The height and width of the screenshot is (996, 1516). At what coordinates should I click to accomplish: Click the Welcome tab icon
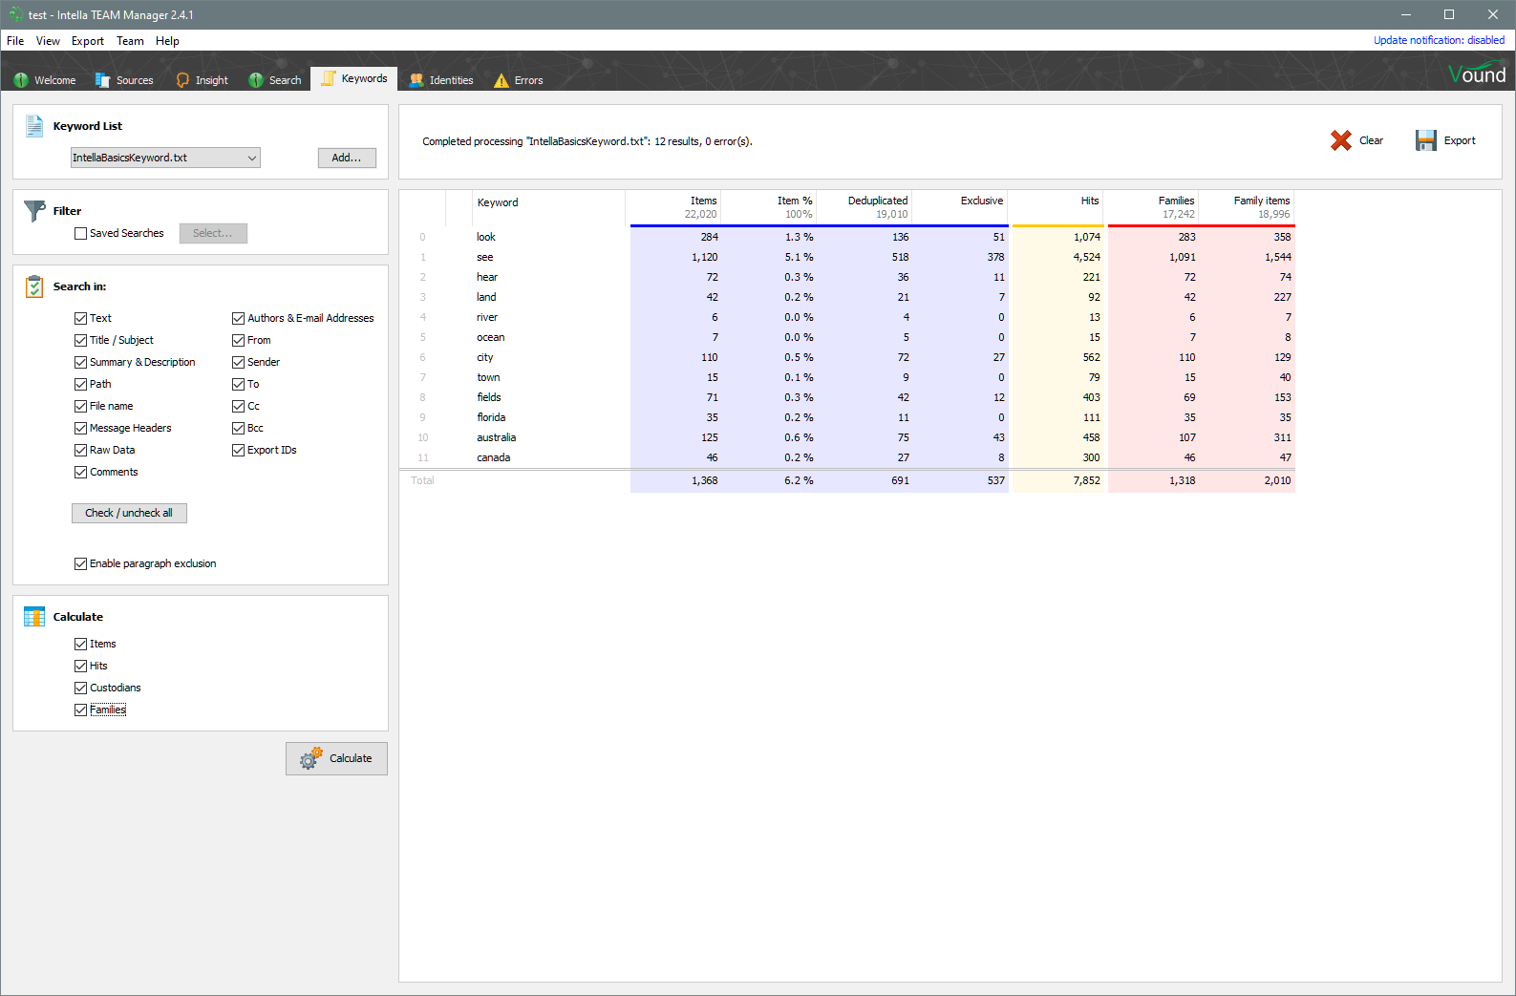(21, 80)
